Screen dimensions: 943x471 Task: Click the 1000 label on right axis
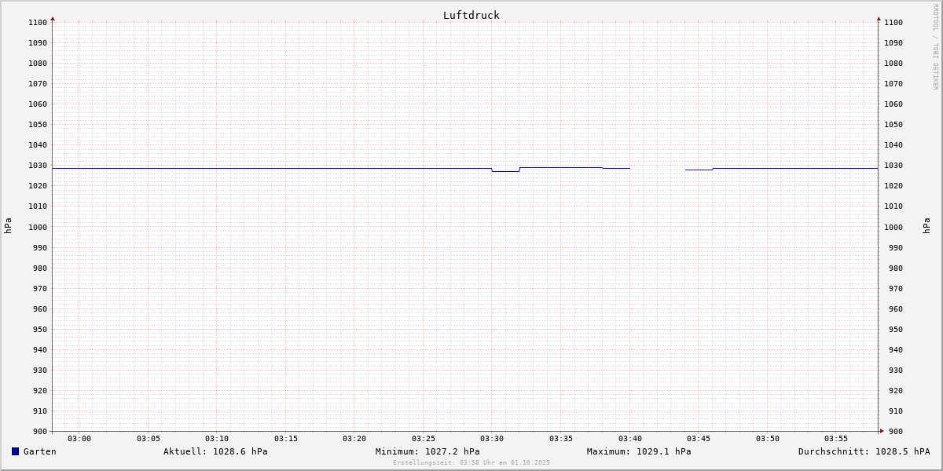click(x=893, y=227)
